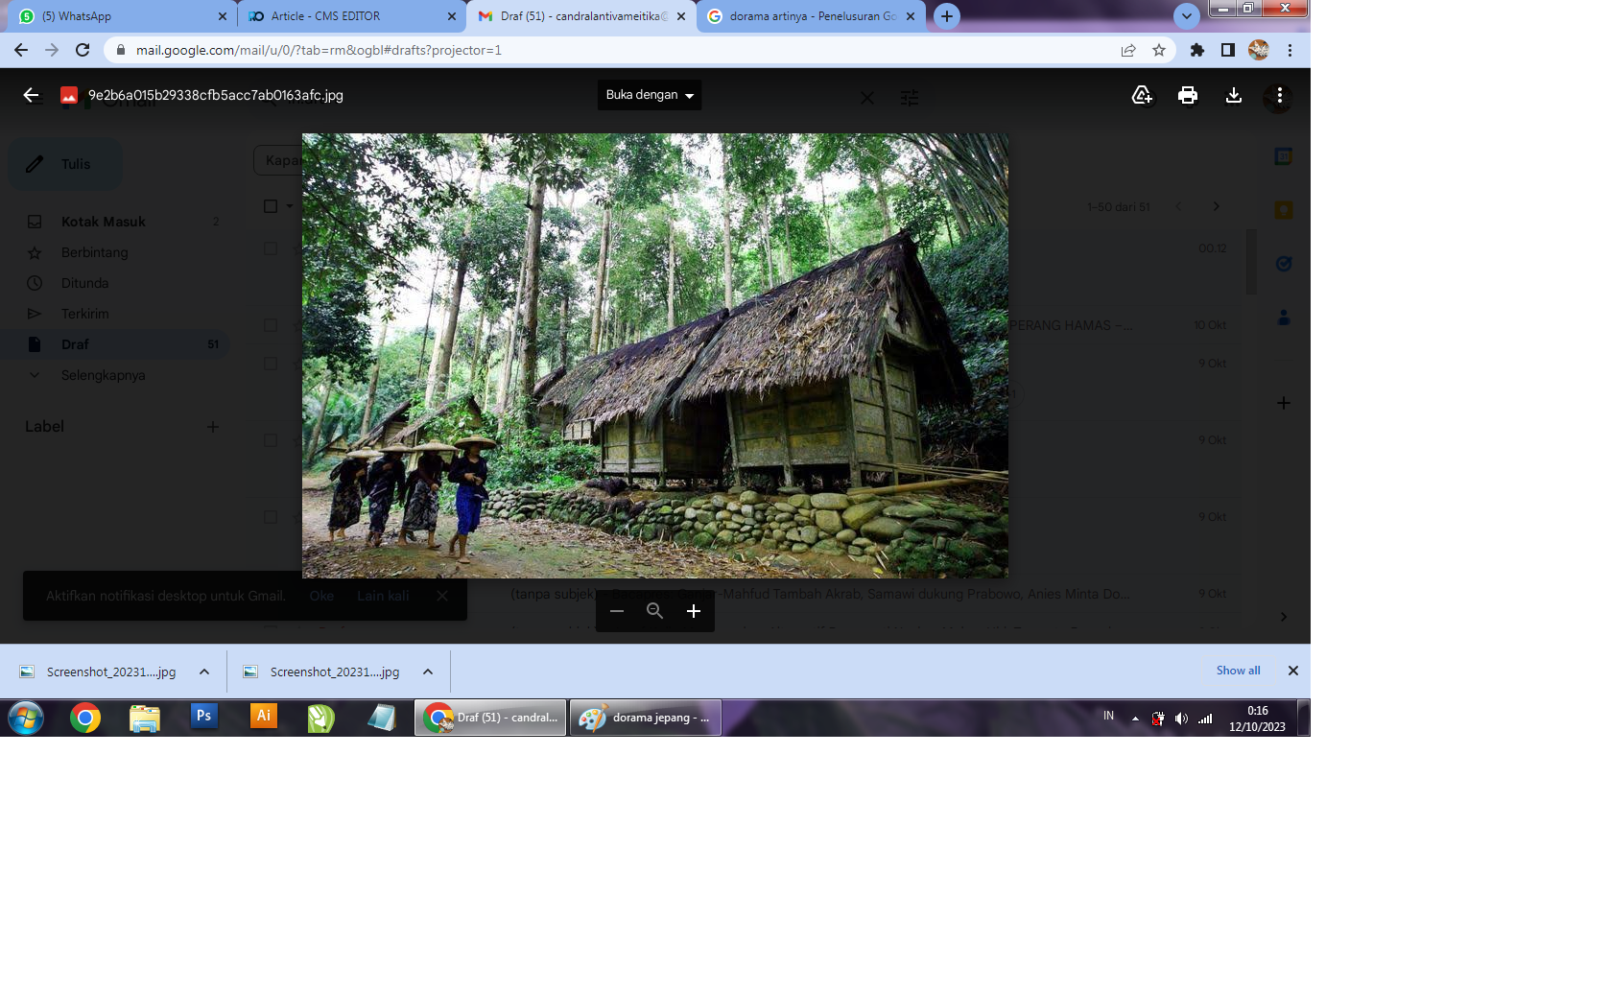Screen dimensions: 1610x990
Task: Open File Explorer from taskbar
Action: point(144,718)
